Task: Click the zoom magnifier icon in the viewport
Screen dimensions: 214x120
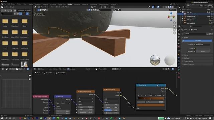Action: 174,23
